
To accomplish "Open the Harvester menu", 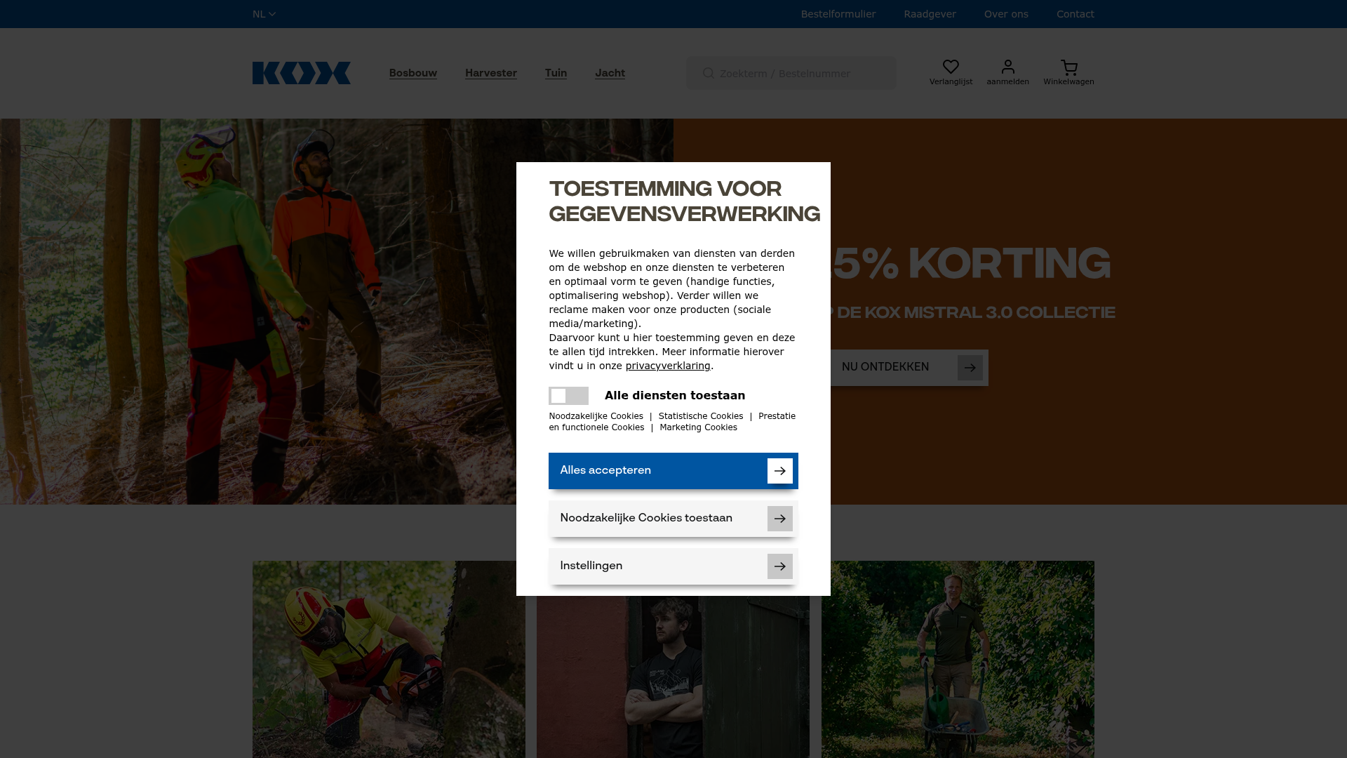I will (x=491, y=73).
